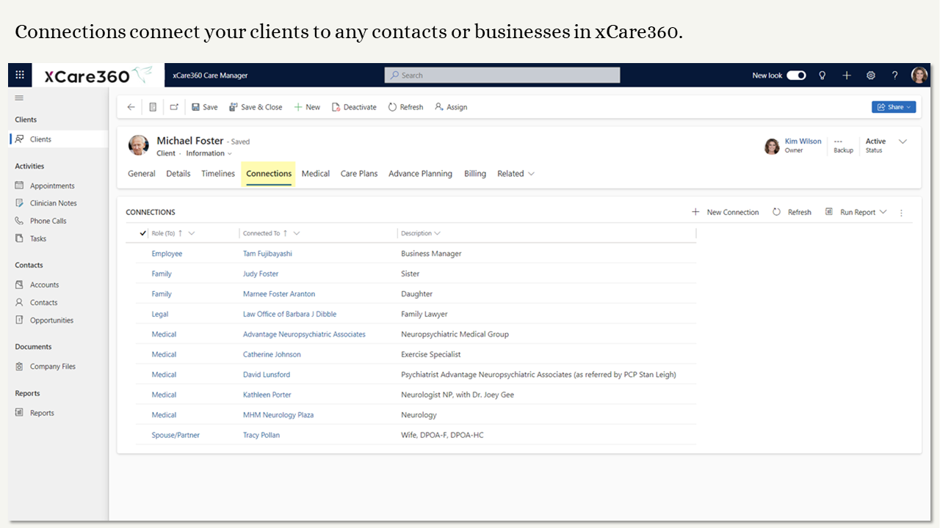Click the Search input field
The width and height of the screenshot is (940, 528).
tap(502, 75)
